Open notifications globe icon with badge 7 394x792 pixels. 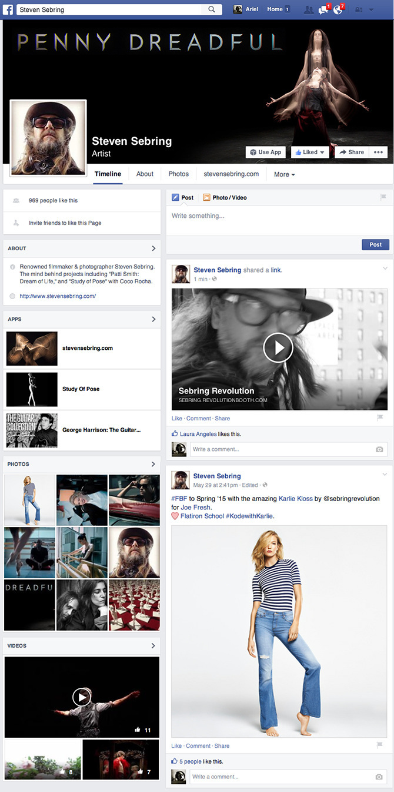(339, 9)
